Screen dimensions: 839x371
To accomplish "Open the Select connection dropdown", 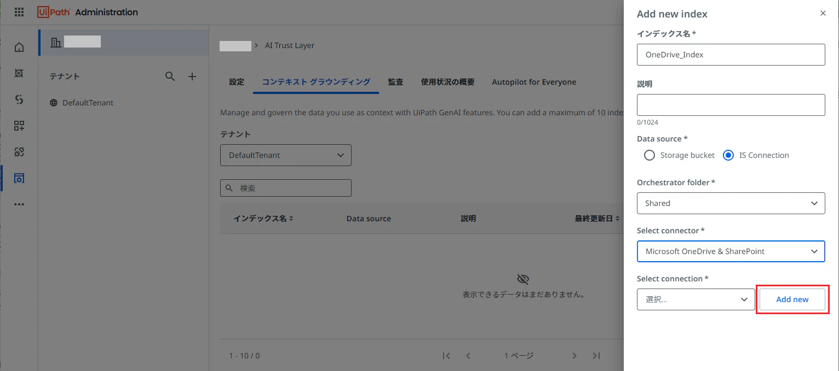I will click(696, 299).
